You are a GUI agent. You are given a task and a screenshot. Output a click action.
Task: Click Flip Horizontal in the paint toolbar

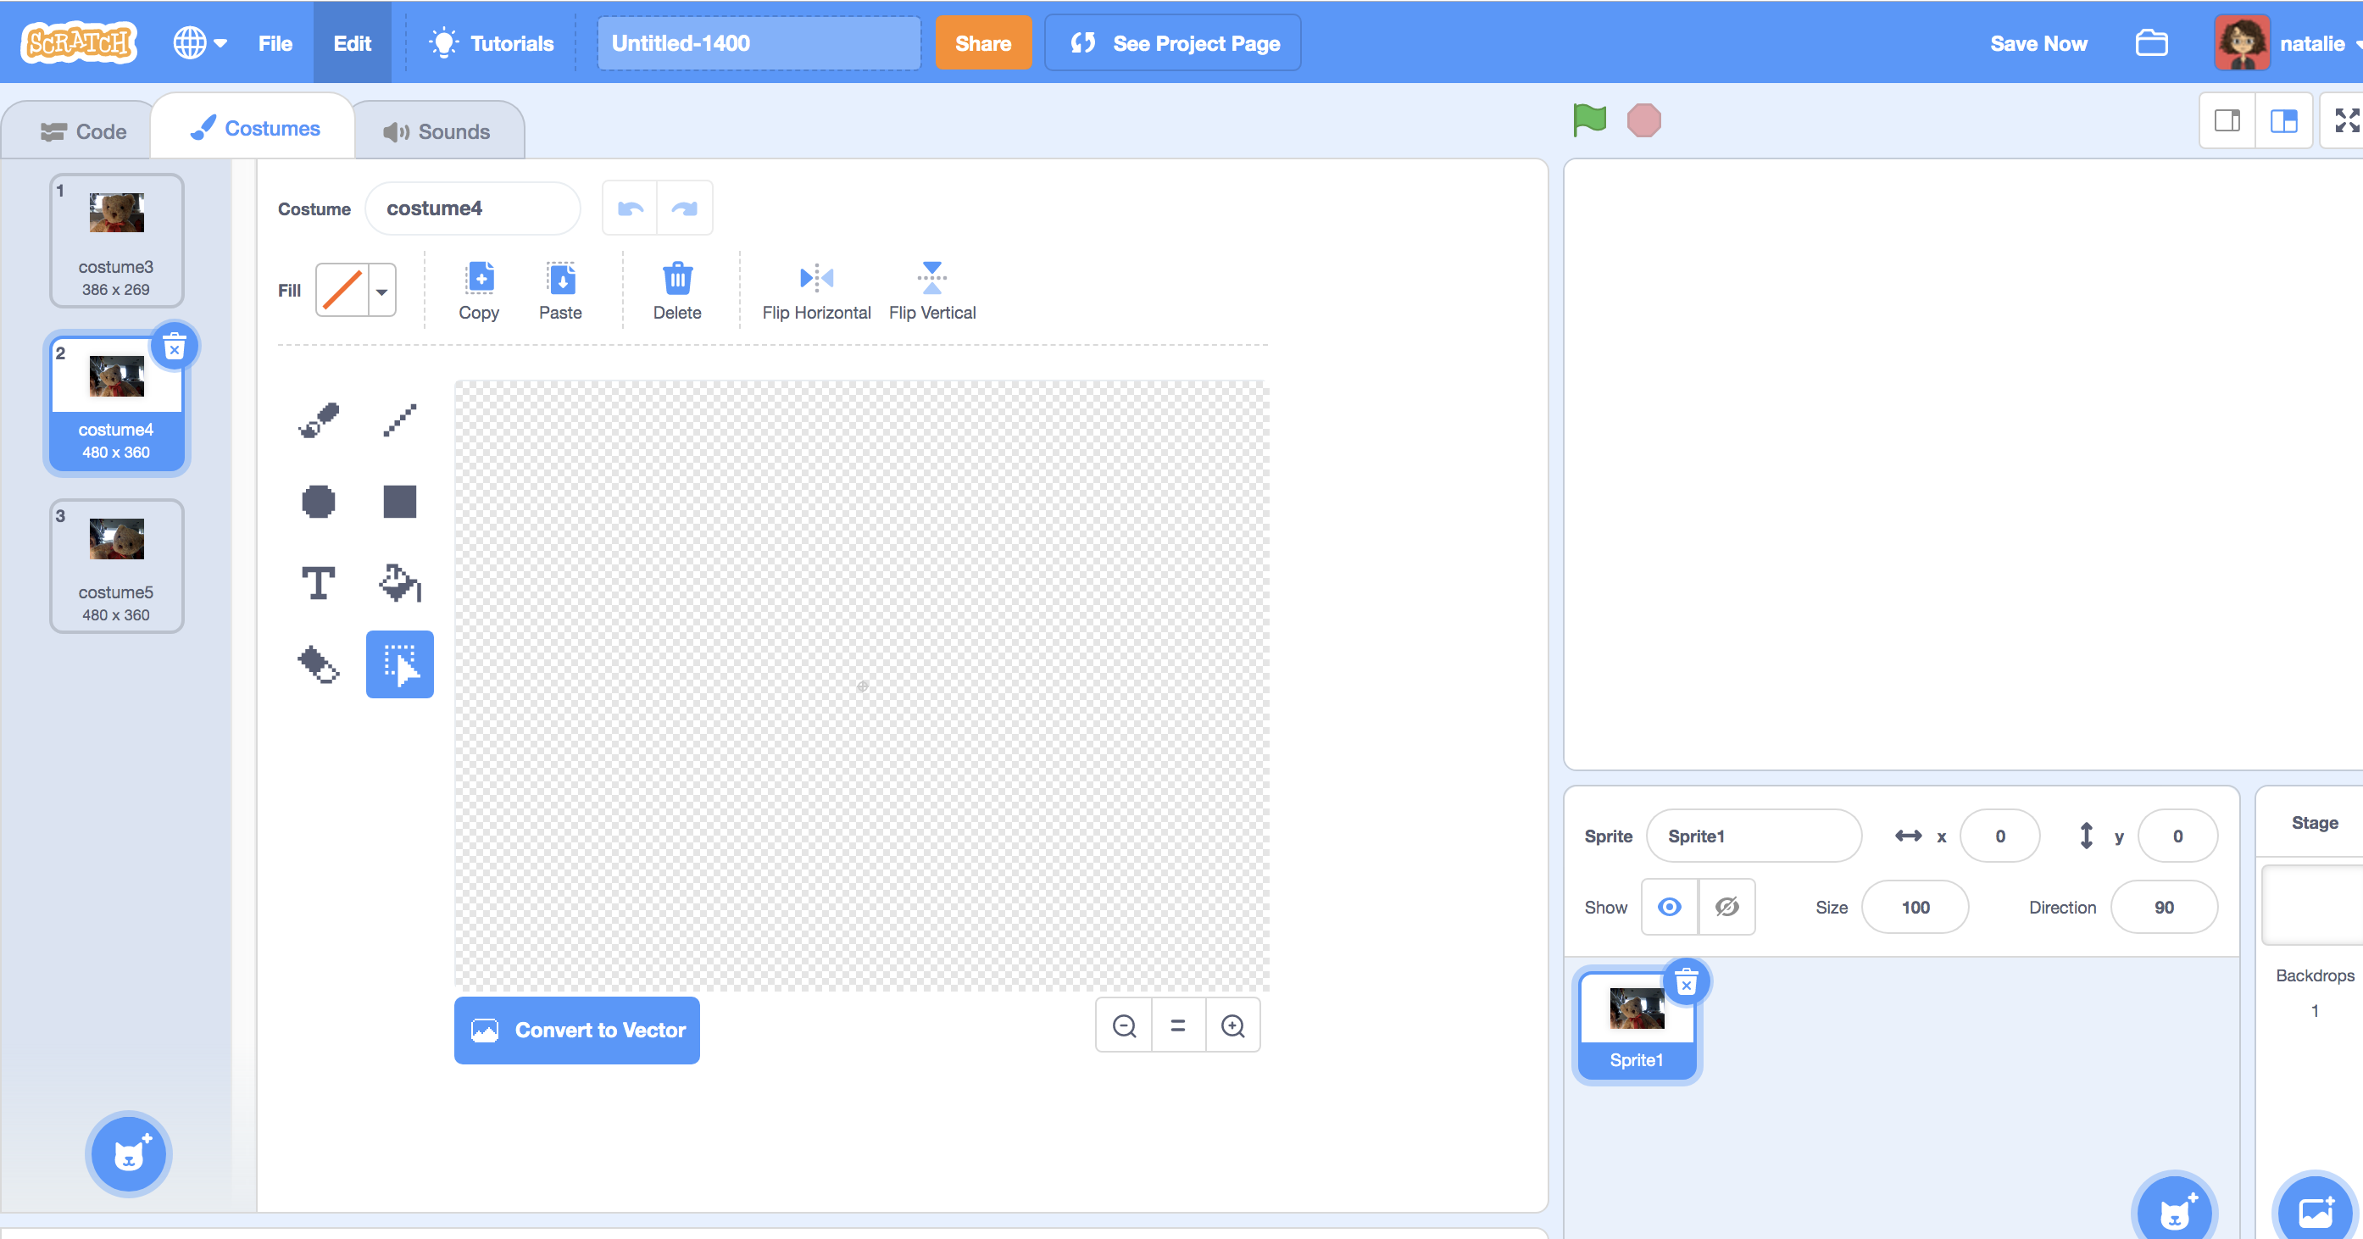(815, 289)
